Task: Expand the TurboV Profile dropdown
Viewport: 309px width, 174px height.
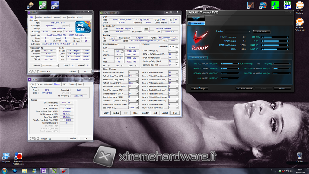Action: pyautogui.click(x=250, y=31)
